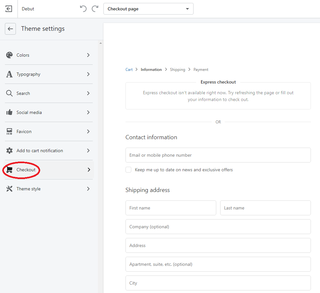Expand Add to cart notification chevron
The image size is (320, 293).
pyautogui.click(x=88, y=151)
